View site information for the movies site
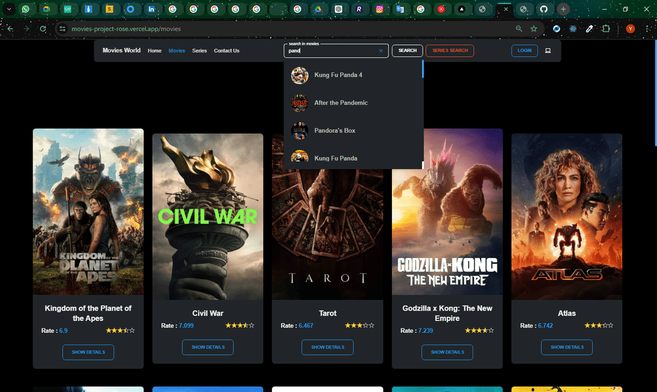 (62, 29)
